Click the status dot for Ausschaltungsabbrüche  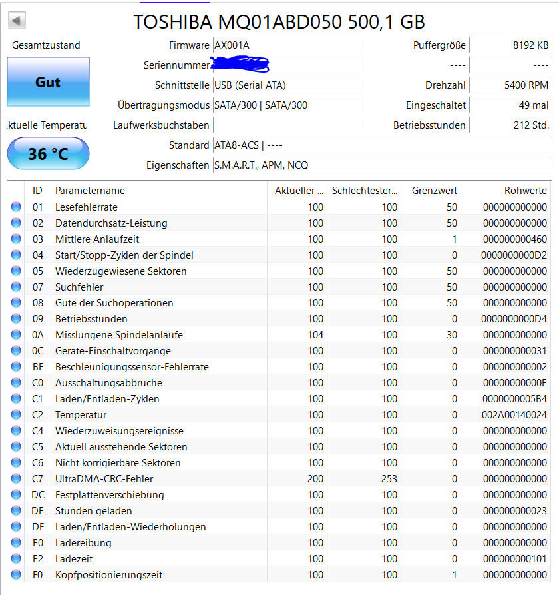pos(16,382)
